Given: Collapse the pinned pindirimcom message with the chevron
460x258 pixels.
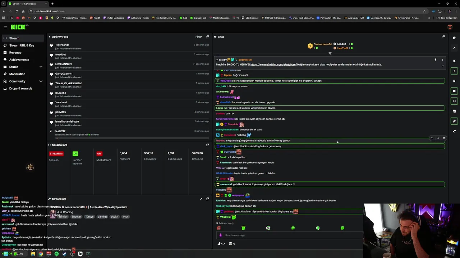Looking at the screenshot, I should (x=442, y=66).
